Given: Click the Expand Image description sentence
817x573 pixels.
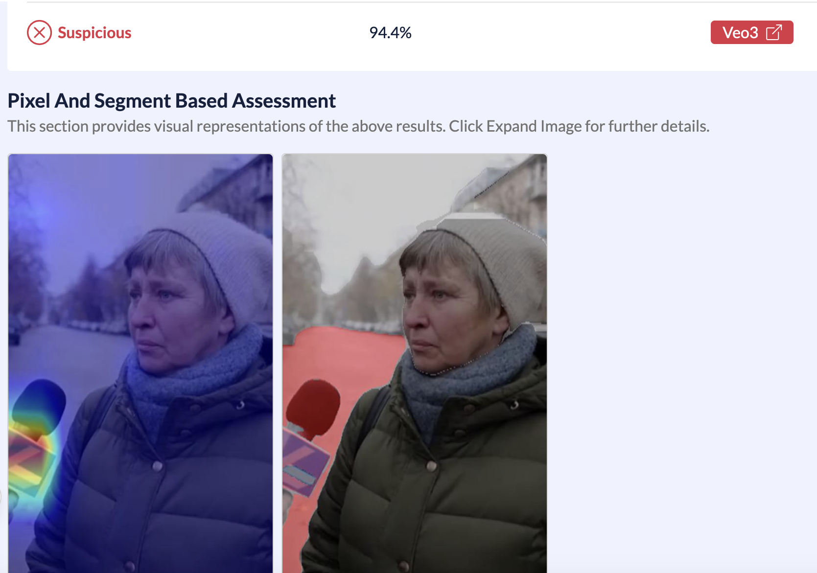Looking at the screenshot, I should 358,126.
